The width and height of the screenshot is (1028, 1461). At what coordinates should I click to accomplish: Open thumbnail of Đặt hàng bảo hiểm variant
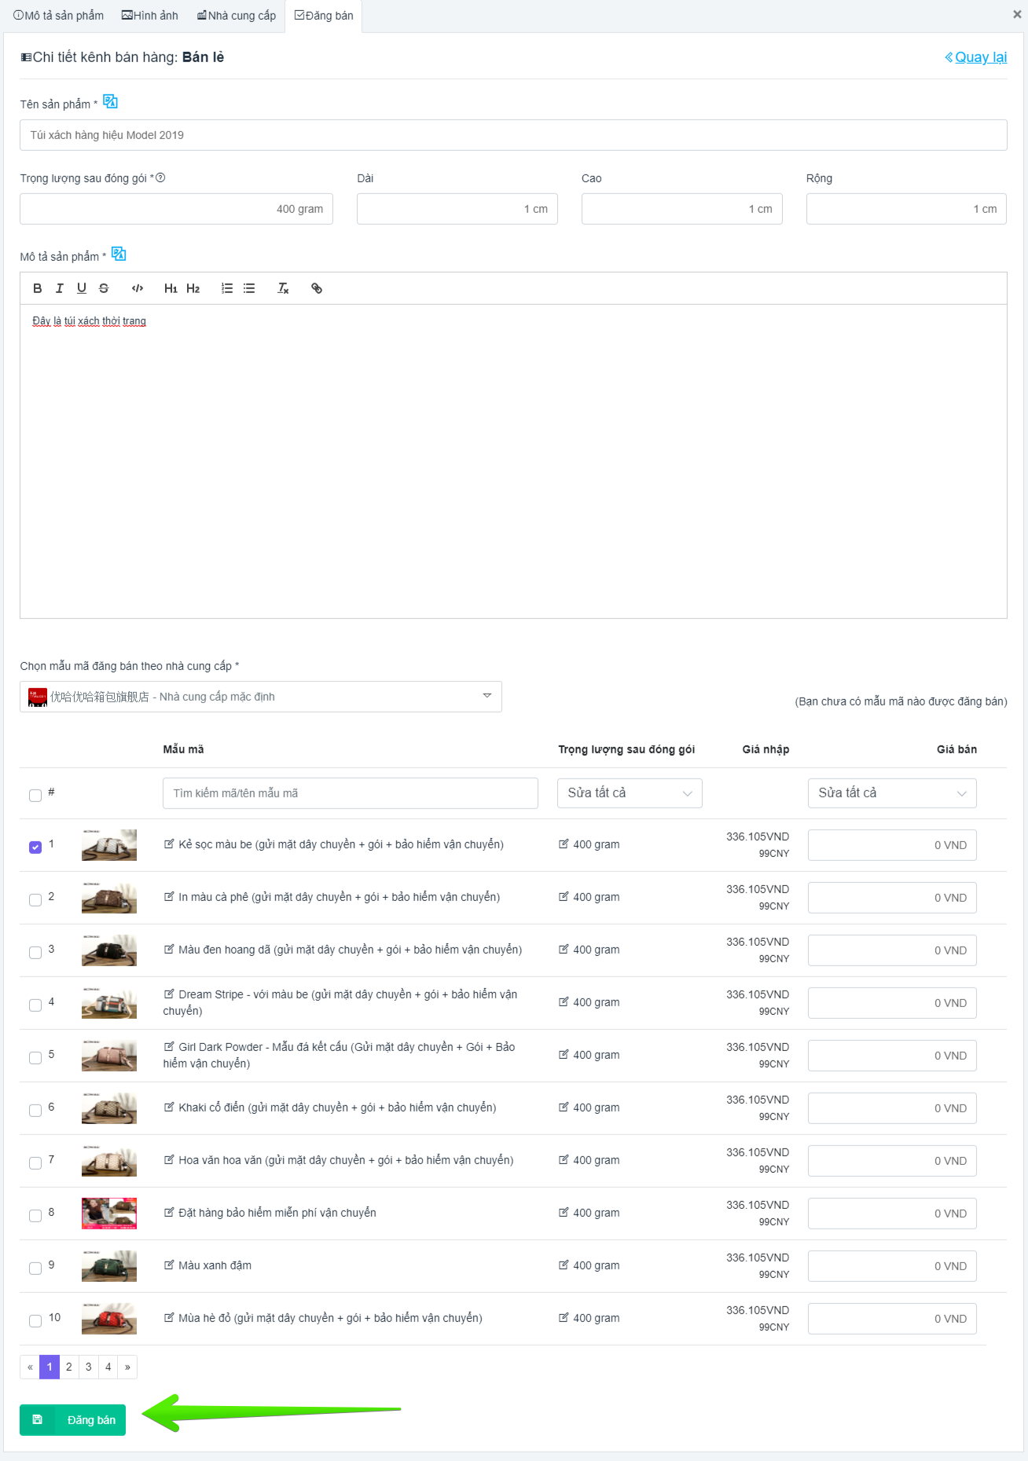tap(109, 1214)
